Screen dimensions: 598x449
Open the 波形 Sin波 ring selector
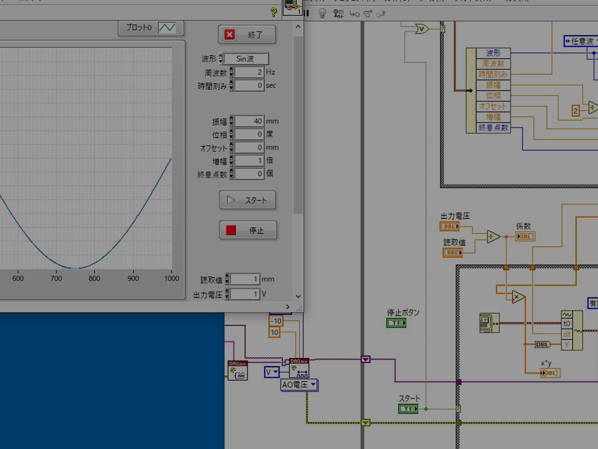[246, 59]
